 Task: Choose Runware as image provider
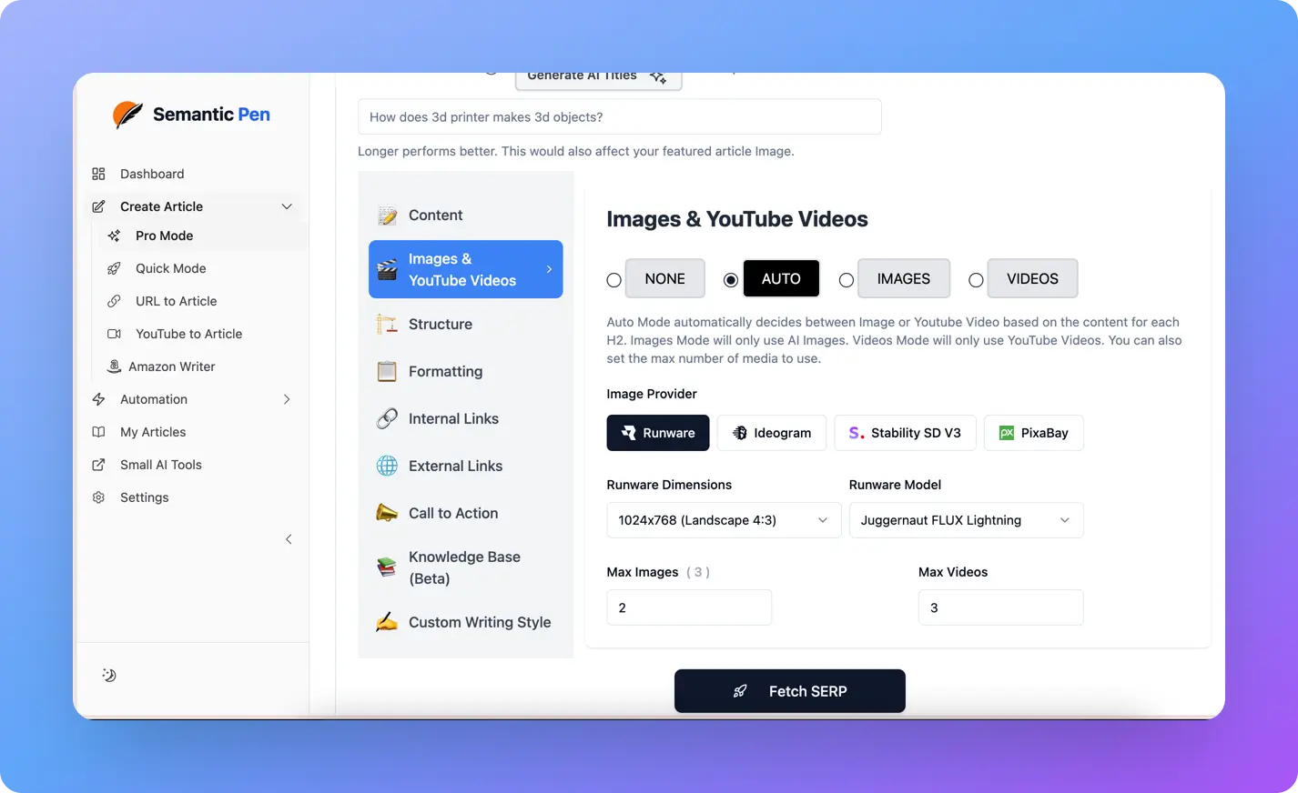point(658,433)
